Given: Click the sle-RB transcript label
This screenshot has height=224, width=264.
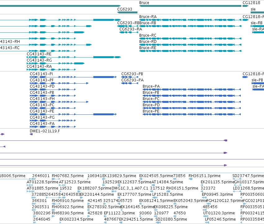Looking at the screenshot, I should click(x=257, y=23).
